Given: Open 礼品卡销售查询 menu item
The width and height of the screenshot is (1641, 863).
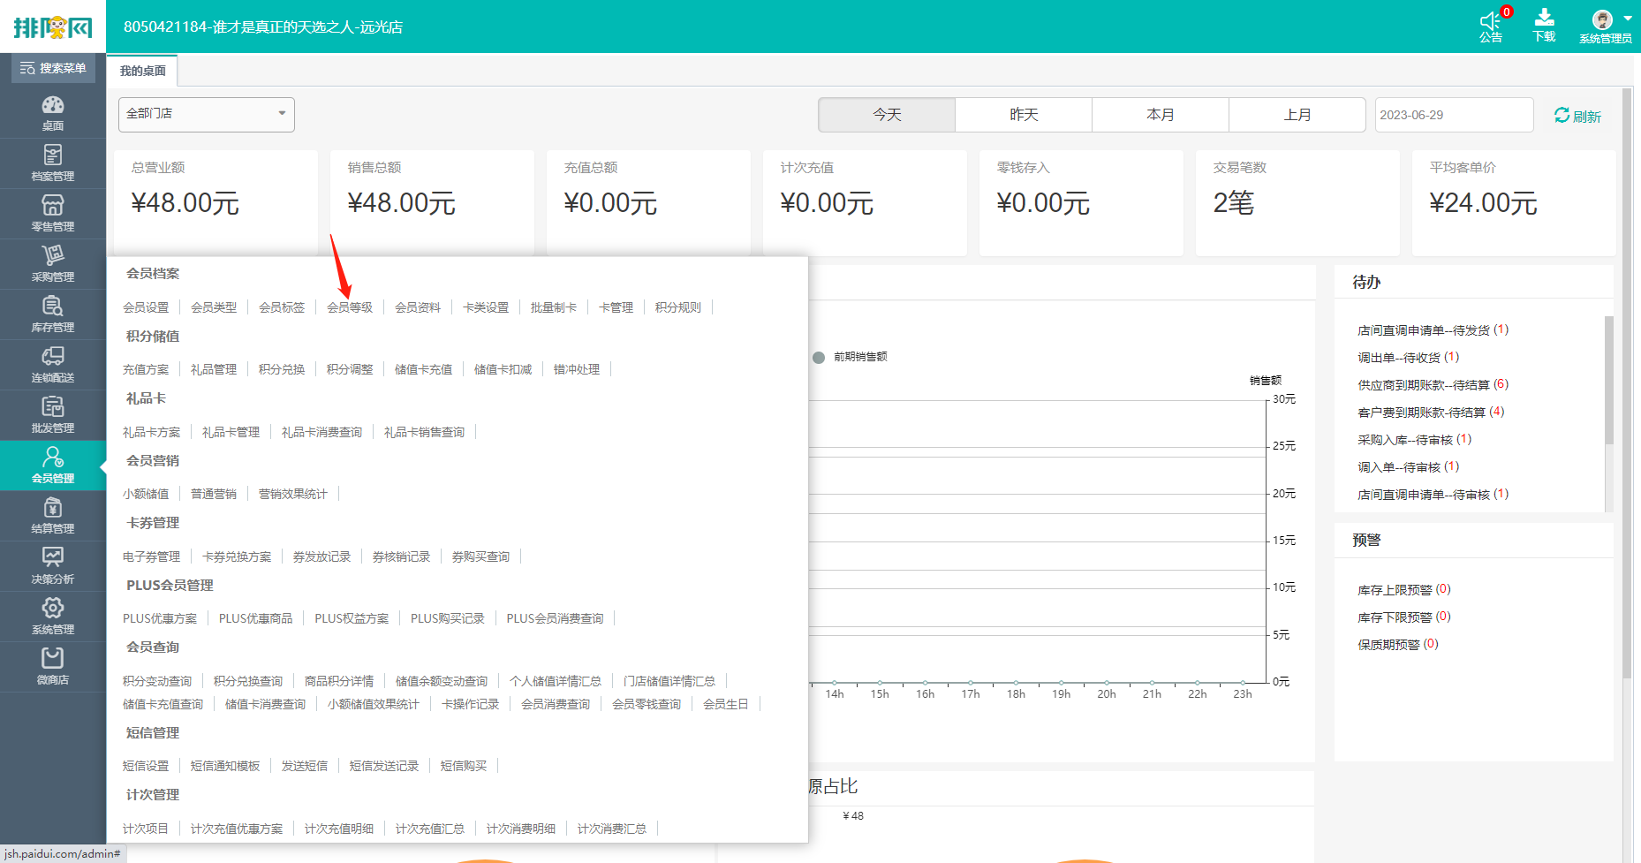Looking at the screenshot, I should [424, 432].
